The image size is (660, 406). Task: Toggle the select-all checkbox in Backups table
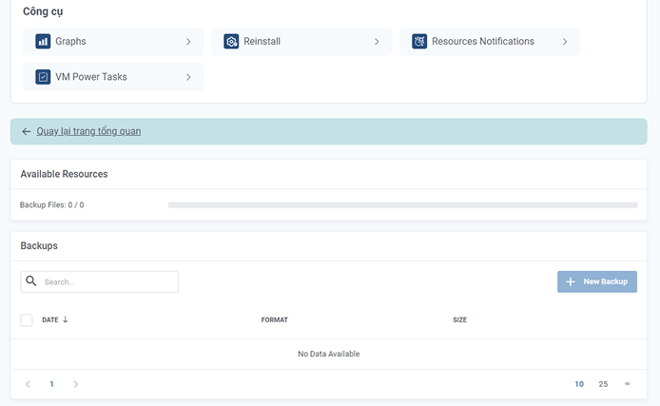click(27, 319)
